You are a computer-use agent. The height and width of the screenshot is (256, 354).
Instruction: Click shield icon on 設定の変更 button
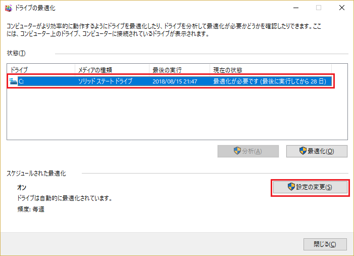[x=291, y=187]
